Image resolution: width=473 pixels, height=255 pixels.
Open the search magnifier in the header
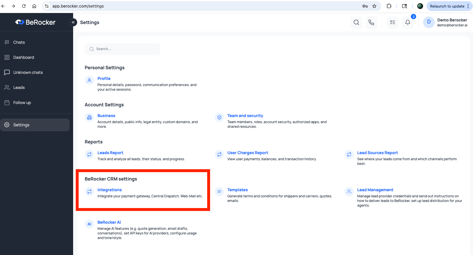point(356,22)
